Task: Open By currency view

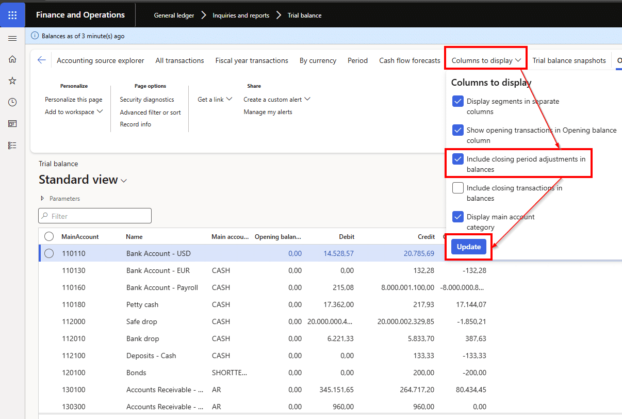Action: click(x=318, y=60)
